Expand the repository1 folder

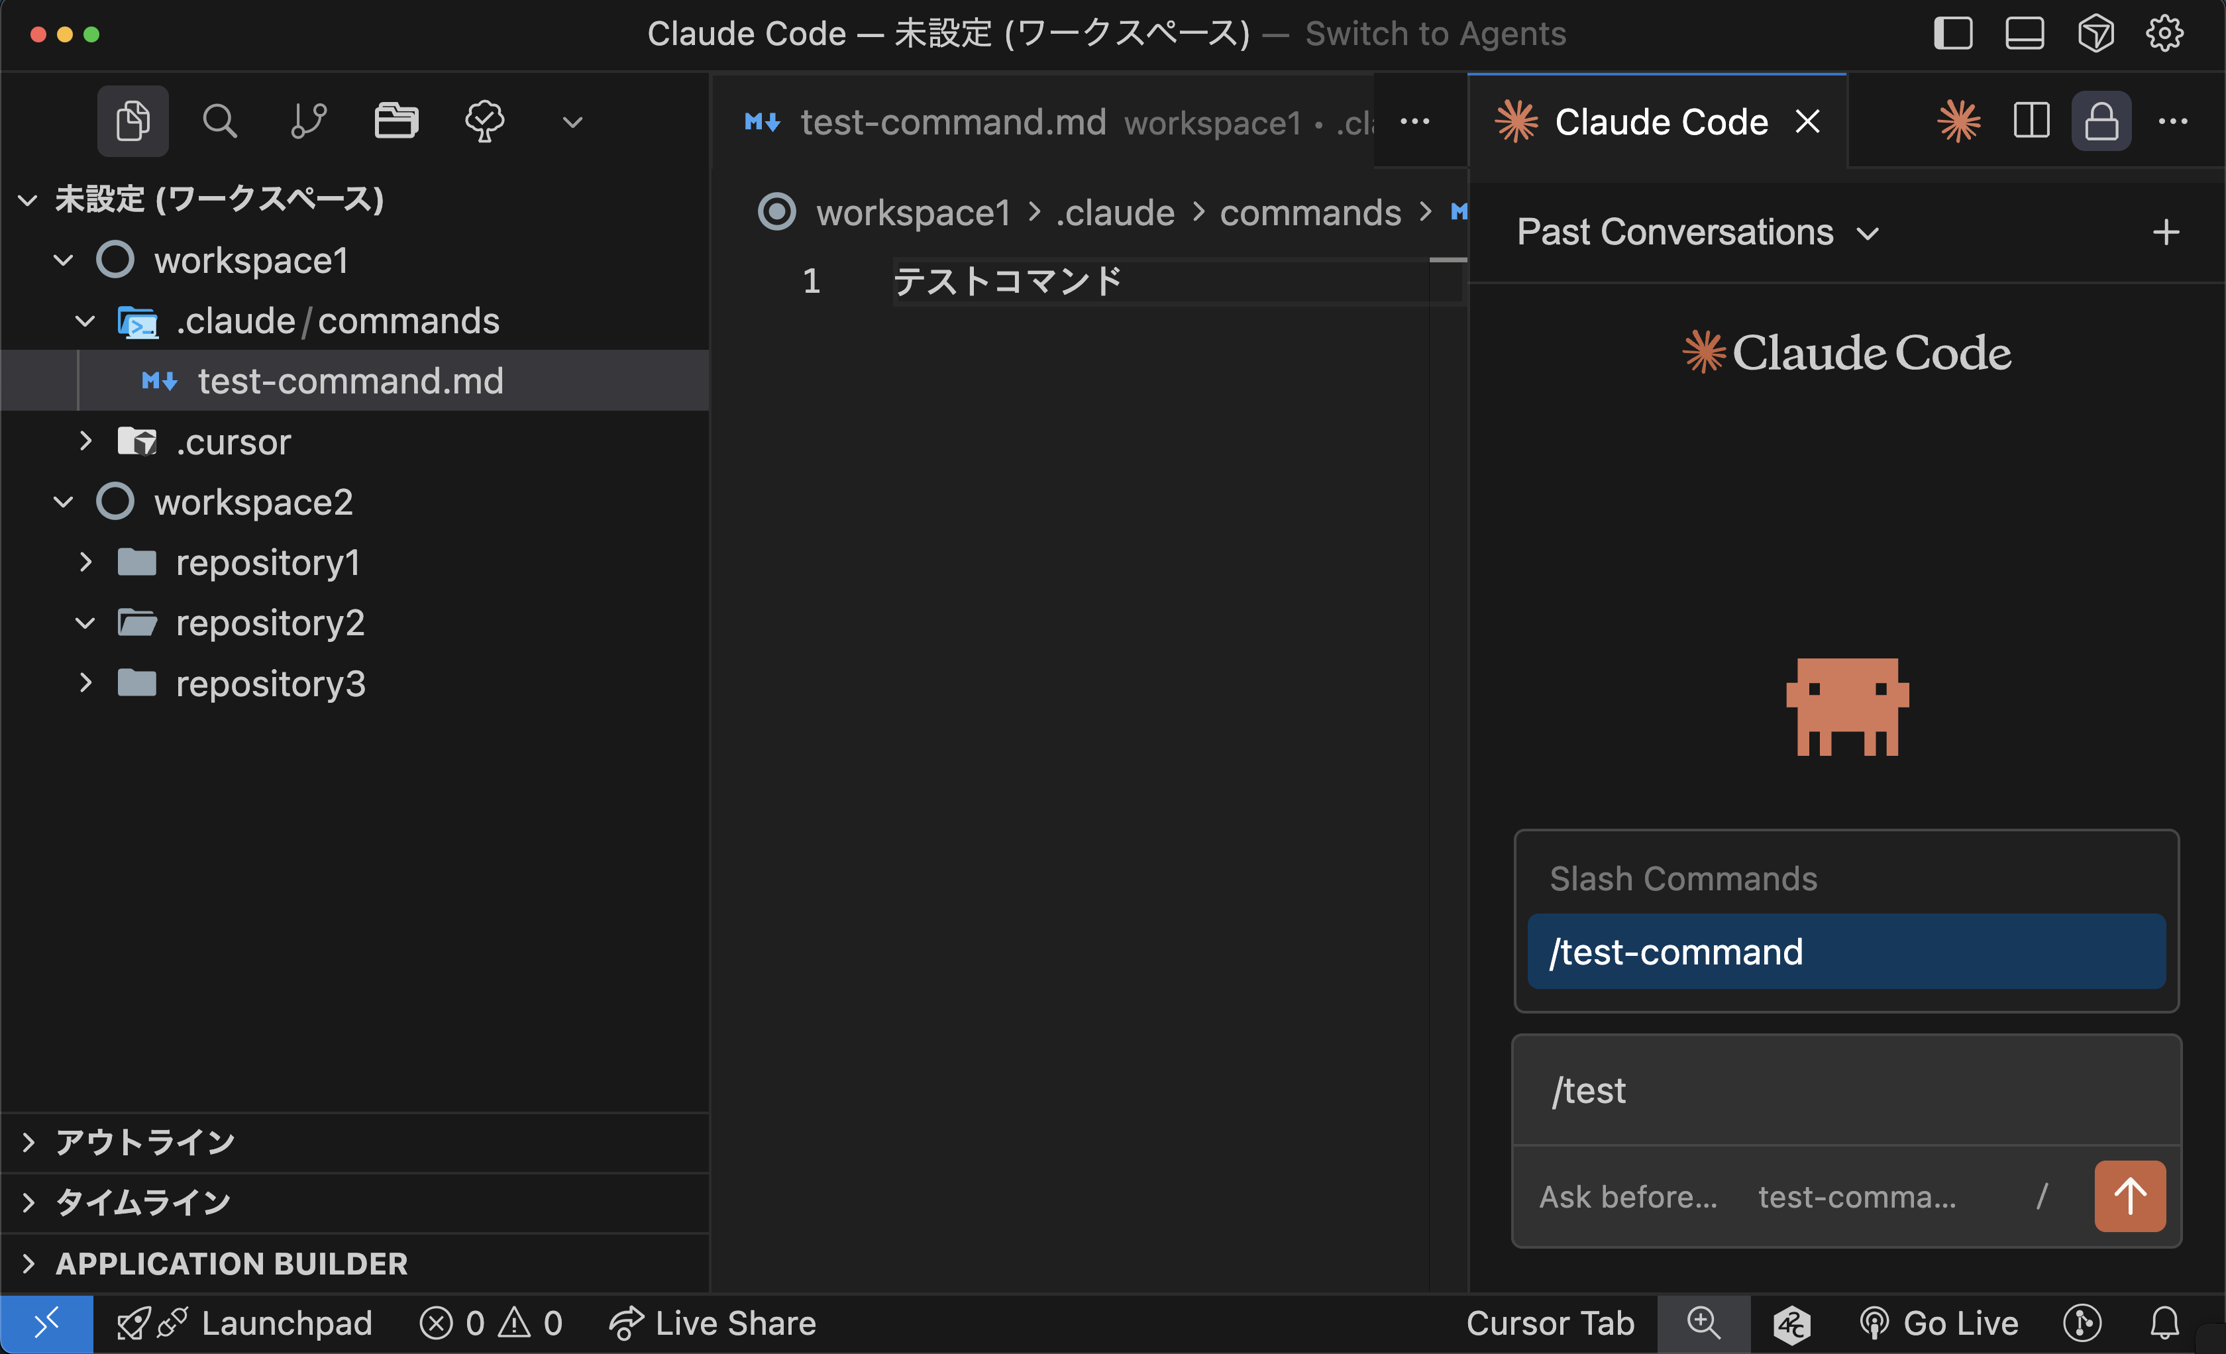86,563
